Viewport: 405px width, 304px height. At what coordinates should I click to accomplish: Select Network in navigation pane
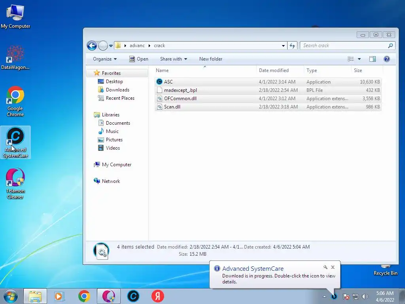coord(111,181)
